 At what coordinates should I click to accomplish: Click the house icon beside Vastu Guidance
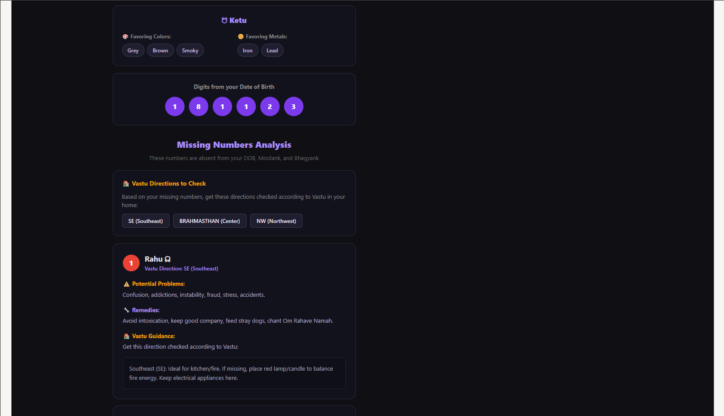coord(126,336)
